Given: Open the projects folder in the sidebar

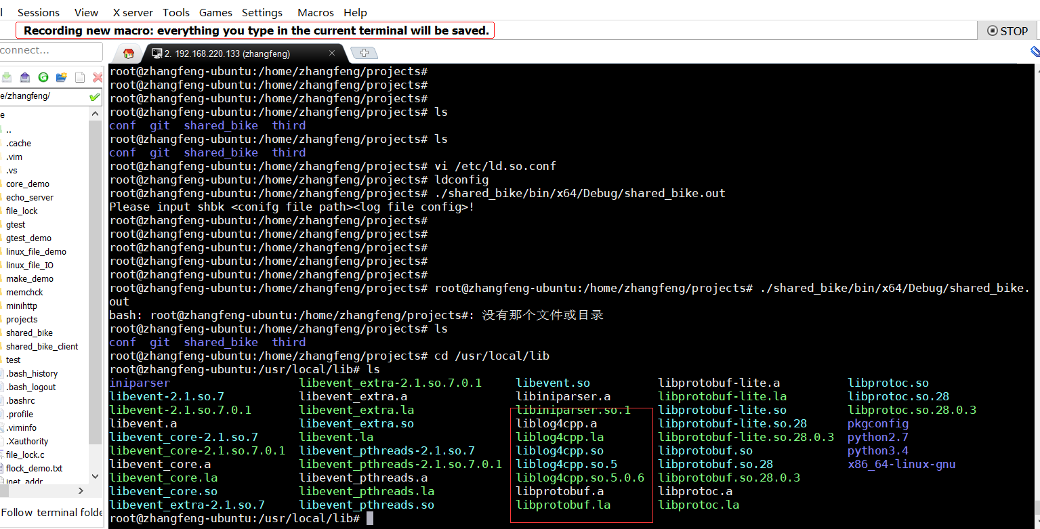Looking at the screenshot, I should click(22, 319).
